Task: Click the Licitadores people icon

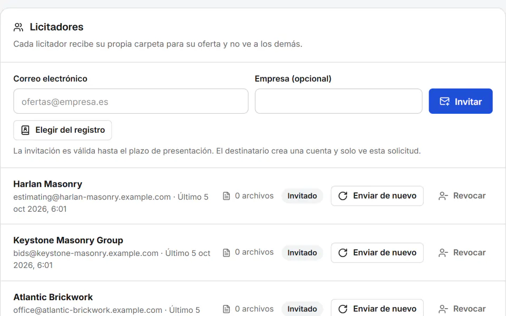Action: pyautogui.click(x=18, y=27)
